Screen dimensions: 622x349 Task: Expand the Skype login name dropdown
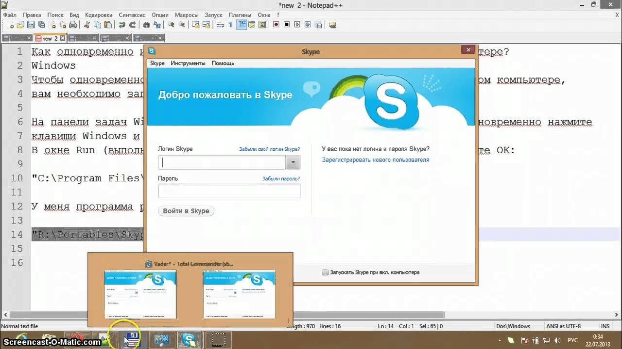(293, 162)
